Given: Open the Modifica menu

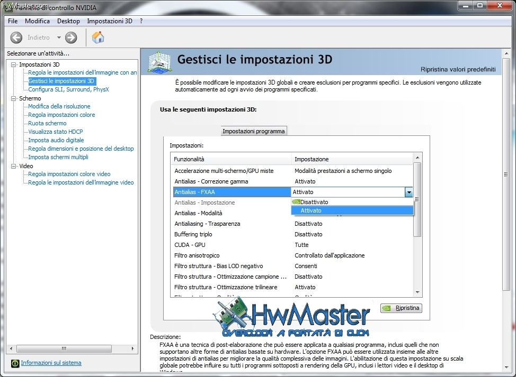Looking at the screenshot, I should tap(37, 21).
